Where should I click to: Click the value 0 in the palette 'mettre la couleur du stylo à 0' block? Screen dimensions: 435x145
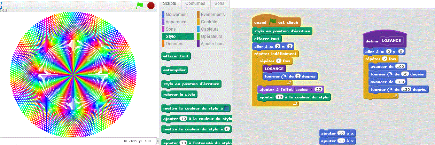coord(227,129)
